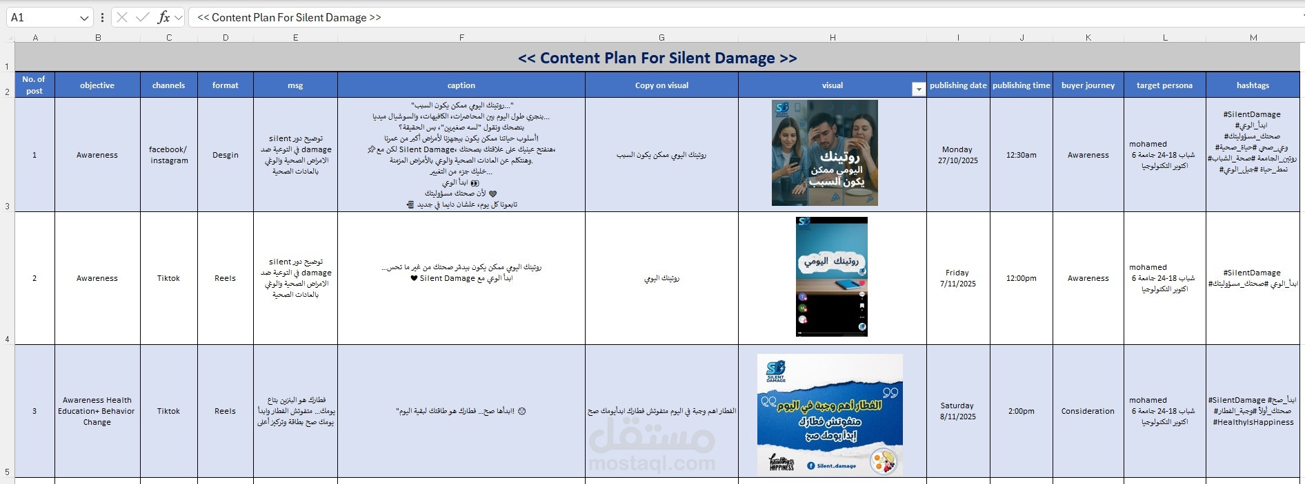The width and height of the screenshot is (1305, 484).
Task: Click the '12:30am' publishing time cell
Action: (x=1022, y=154)
